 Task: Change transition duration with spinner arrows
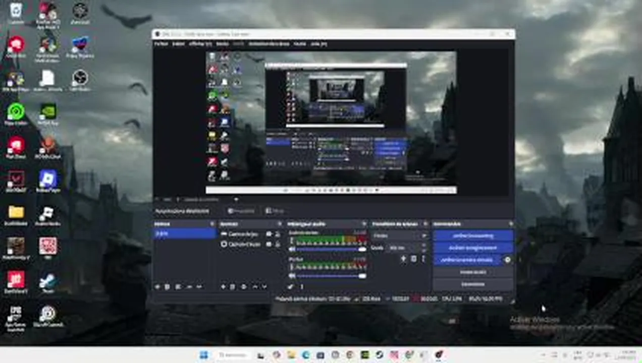pos(423,248)
